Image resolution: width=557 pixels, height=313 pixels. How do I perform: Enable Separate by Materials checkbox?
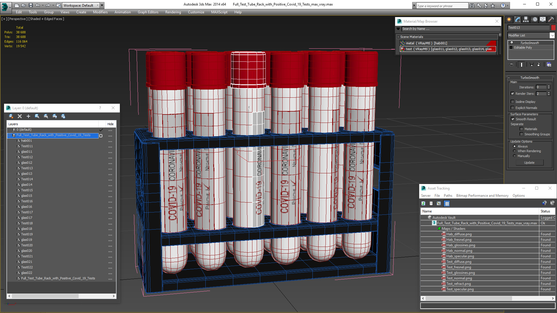point(521,129)
